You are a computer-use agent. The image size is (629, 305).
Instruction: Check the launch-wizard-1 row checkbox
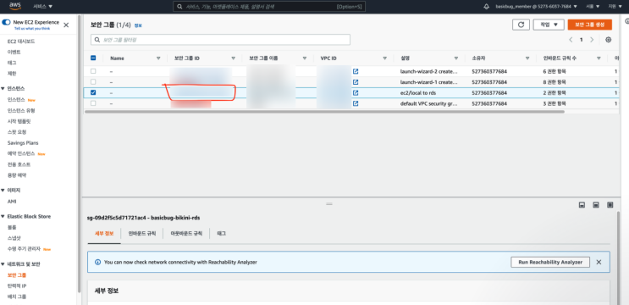93,82
